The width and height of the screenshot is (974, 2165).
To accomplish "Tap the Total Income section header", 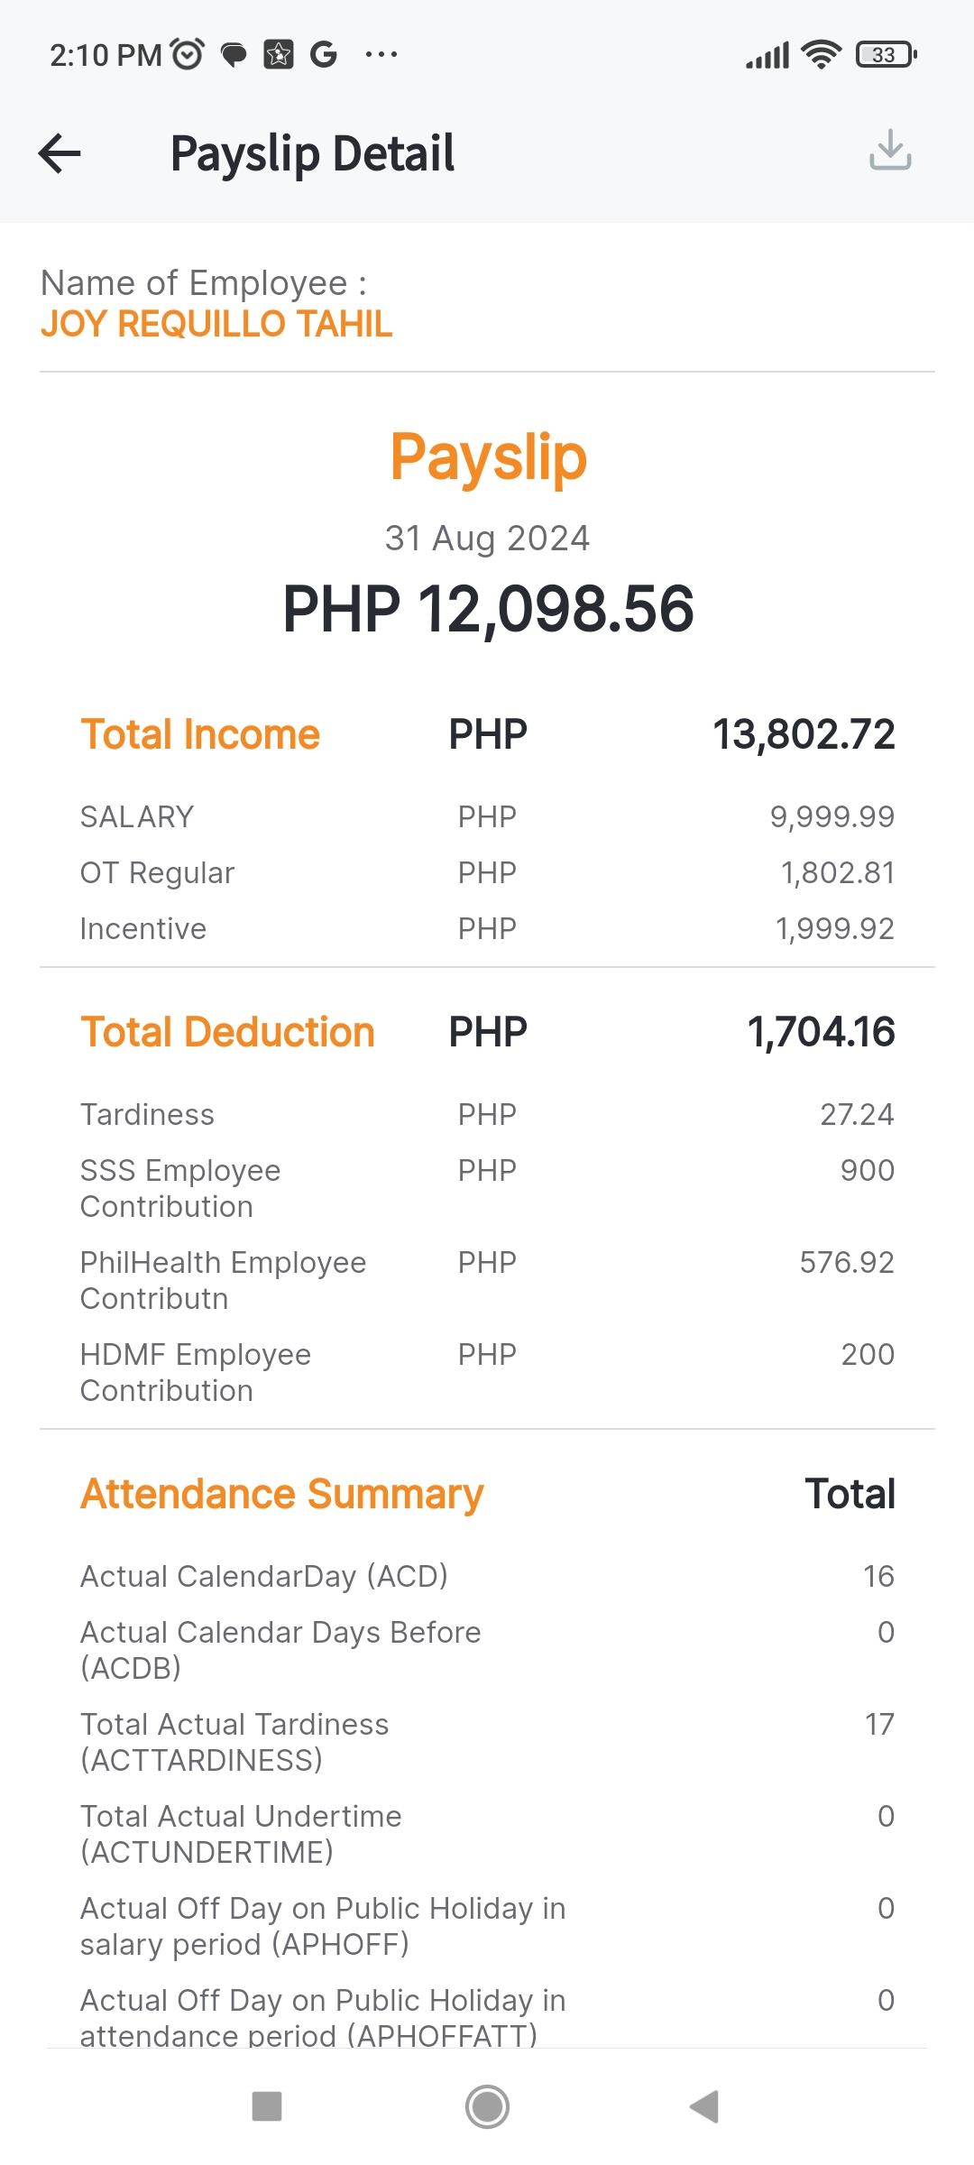I will tap(200, 734).
